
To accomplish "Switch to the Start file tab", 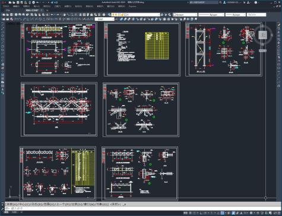I will (8, 10).
